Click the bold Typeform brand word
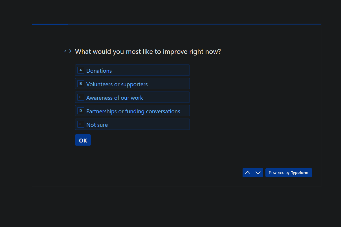Screen dimensions: 341x227 coord(300,173)
